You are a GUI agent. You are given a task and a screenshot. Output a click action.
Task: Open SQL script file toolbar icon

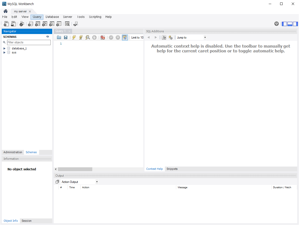(13, 24)
